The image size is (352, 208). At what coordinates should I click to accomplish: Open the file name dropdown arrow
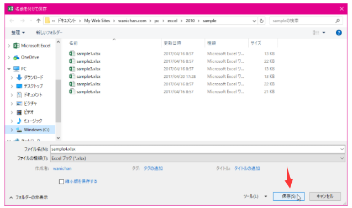click(342, 149)
